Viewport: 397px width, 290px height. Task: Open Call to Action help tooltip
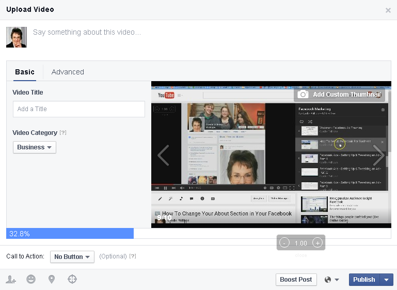(x=133, y=256)
